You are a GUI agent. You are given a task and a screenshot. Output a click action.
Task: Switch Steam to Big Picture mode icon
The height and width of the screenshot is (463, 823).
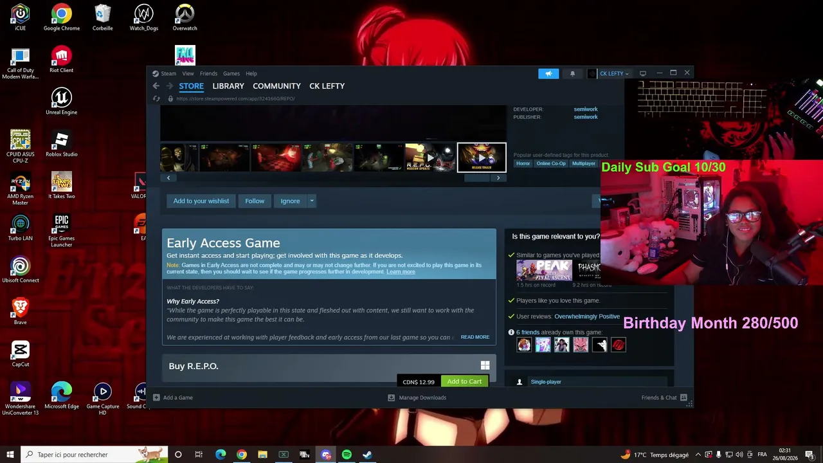click(x=642, y=73)
